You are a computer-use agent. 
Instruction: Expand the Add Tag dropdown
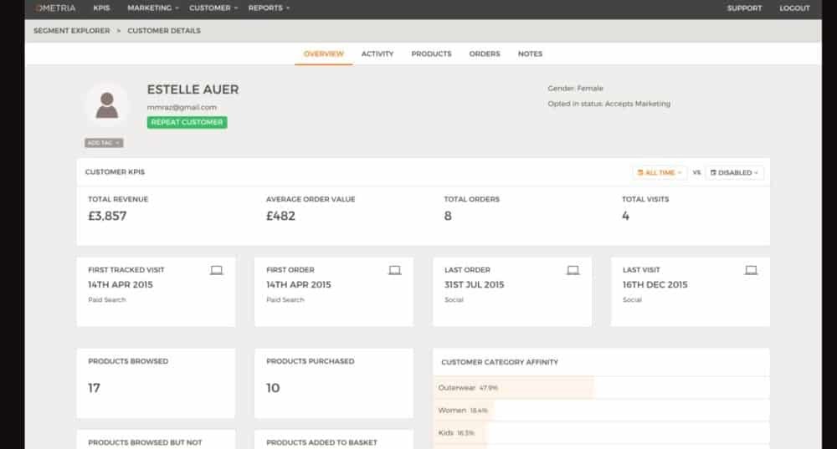[104, 143]
